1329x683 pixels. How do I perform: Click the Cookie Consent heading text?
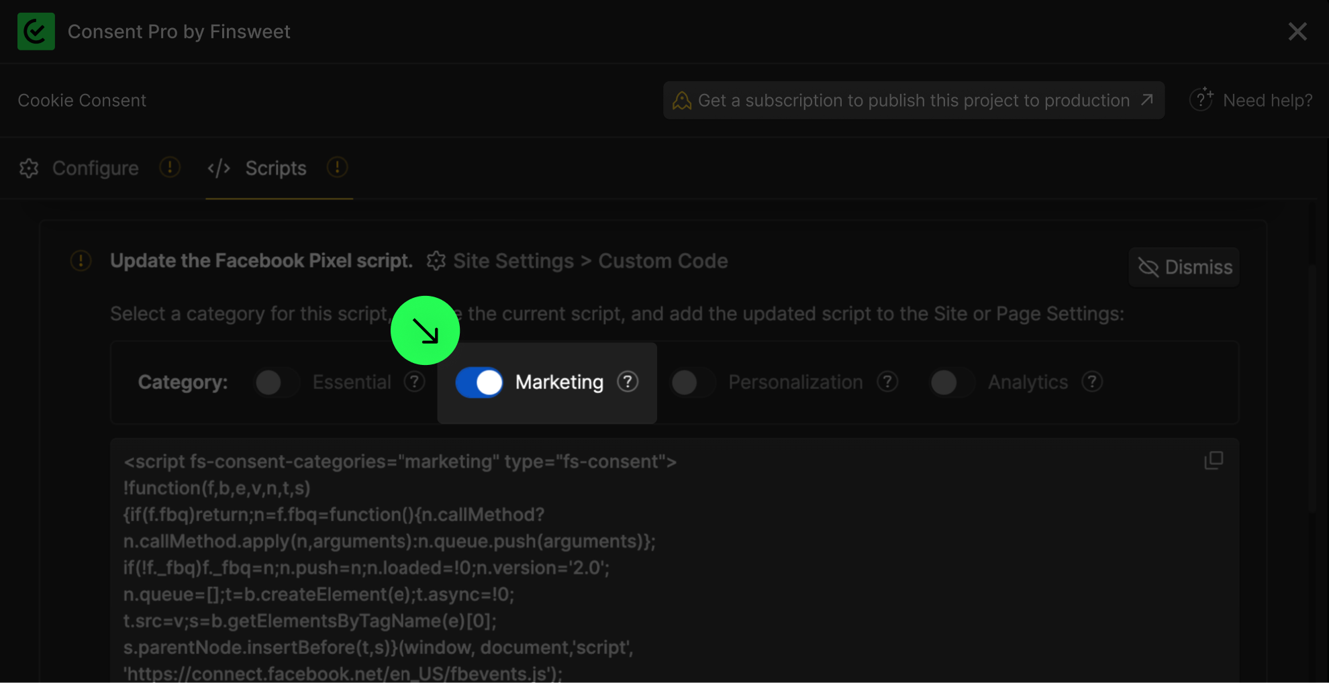click(82, 101)
